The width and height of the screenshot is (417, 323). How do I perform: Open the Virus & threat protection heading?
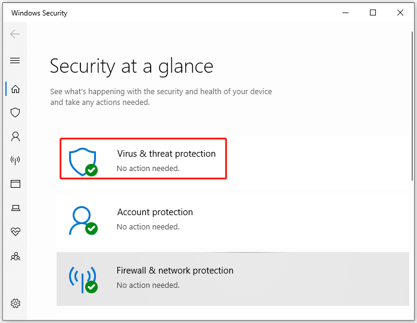tap(166, 154)
